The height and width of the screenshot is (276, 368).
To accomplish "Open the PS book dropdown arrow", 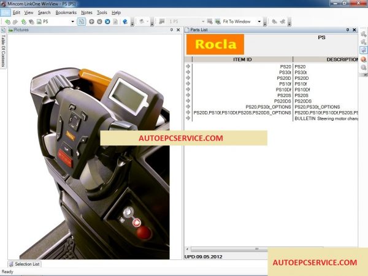I will [73, 21].
